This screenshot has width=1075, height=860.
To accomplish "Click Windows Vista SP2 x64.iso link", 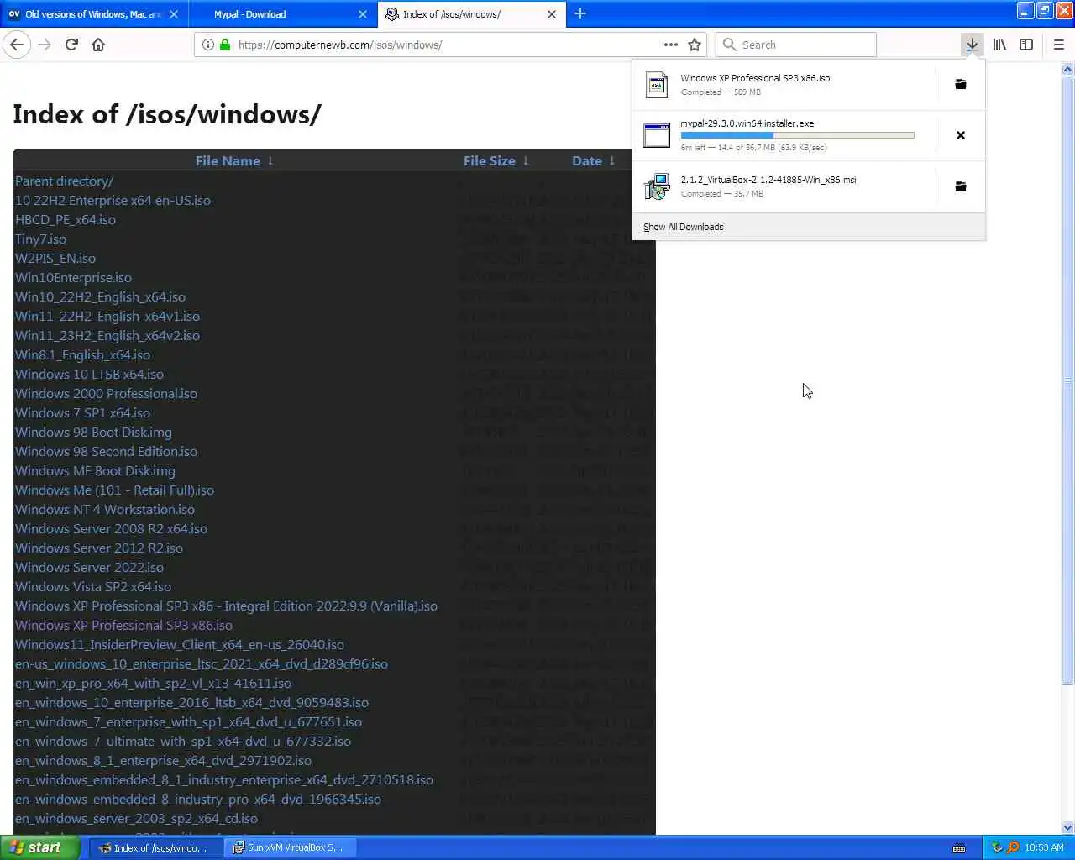I will [x=93, y=586].
